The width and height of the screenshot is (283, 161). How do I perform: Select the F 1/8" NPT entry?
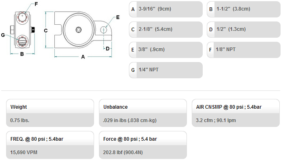pyautogui.click(x=244, y=50)
